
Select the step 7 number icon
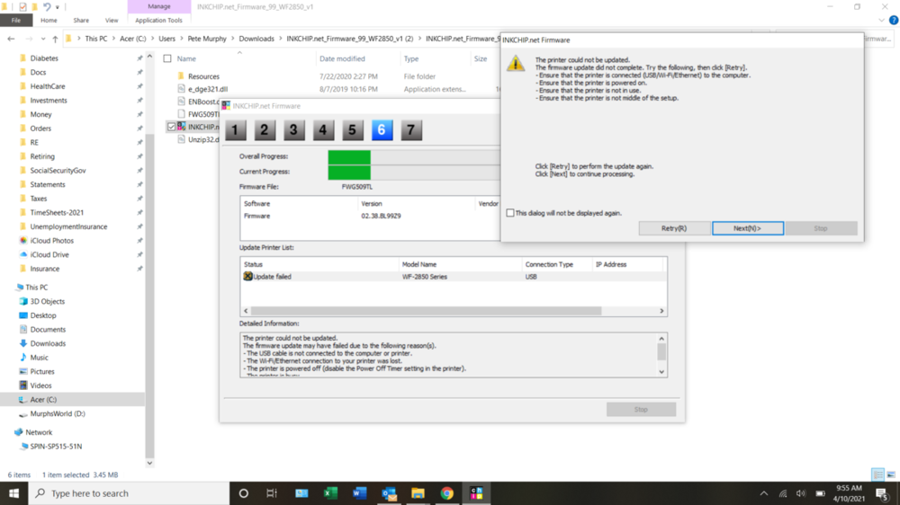[x=411, y=130]
